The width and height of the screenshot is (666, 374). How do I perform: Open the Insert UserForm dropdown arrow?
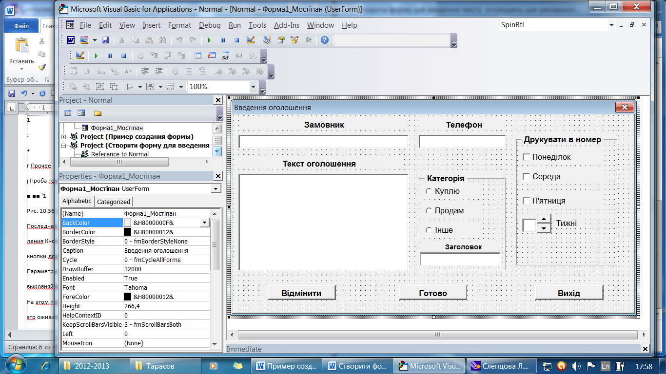tap(95, 40)
